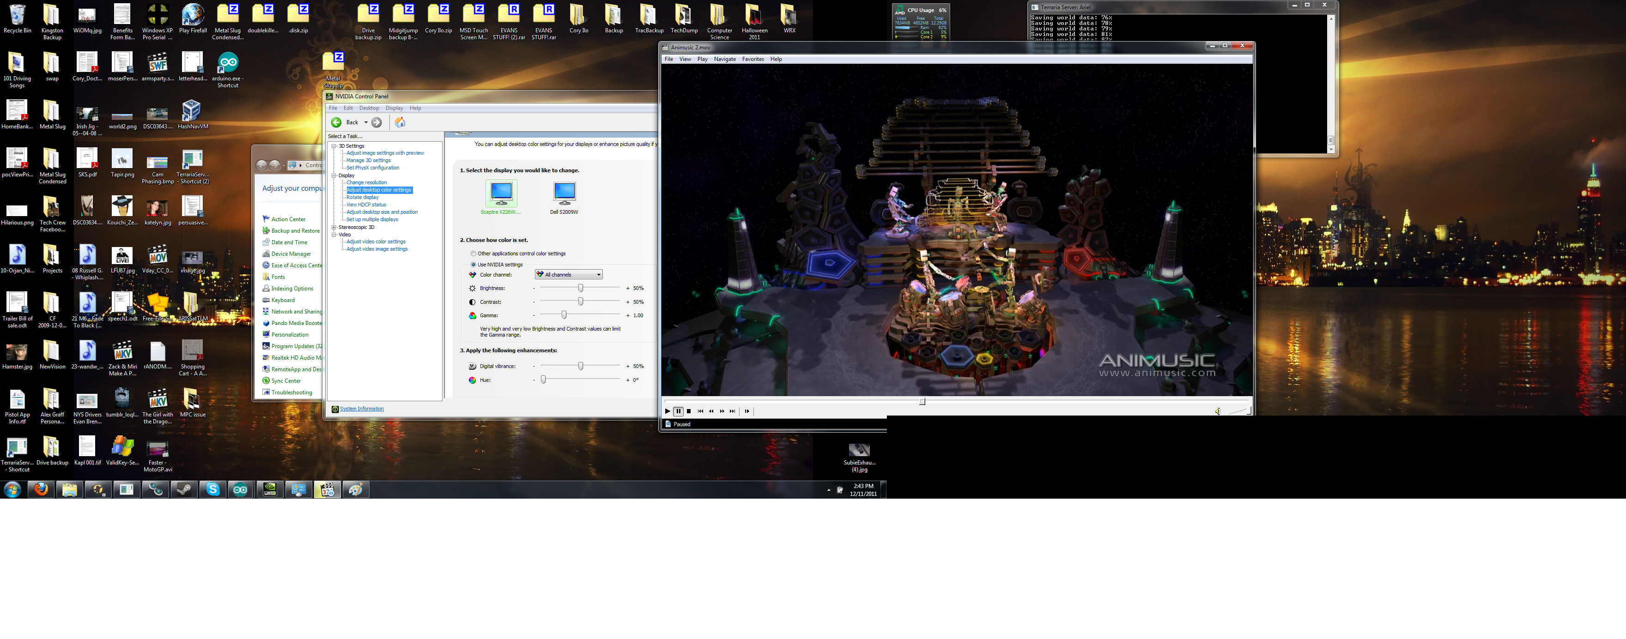Click the Windows Start orb
The image size is (1626, 639).
(12, 489)
